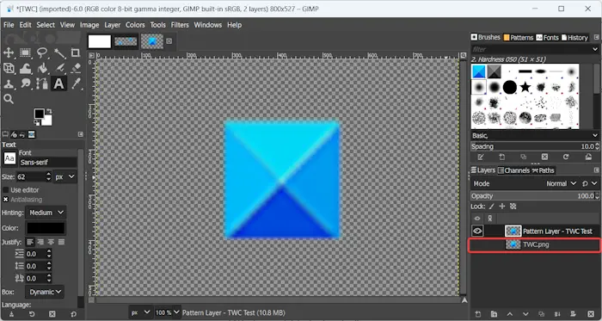Viewport: 602px width, 321px height.
Task: Refresh the brushes list
Action: point(566,157)
